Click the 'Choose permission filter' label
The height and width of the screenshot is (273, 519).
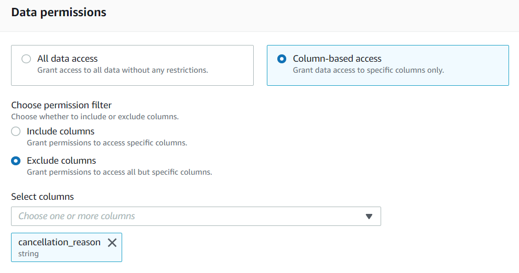pyautogui.click(x=61, y=105)
